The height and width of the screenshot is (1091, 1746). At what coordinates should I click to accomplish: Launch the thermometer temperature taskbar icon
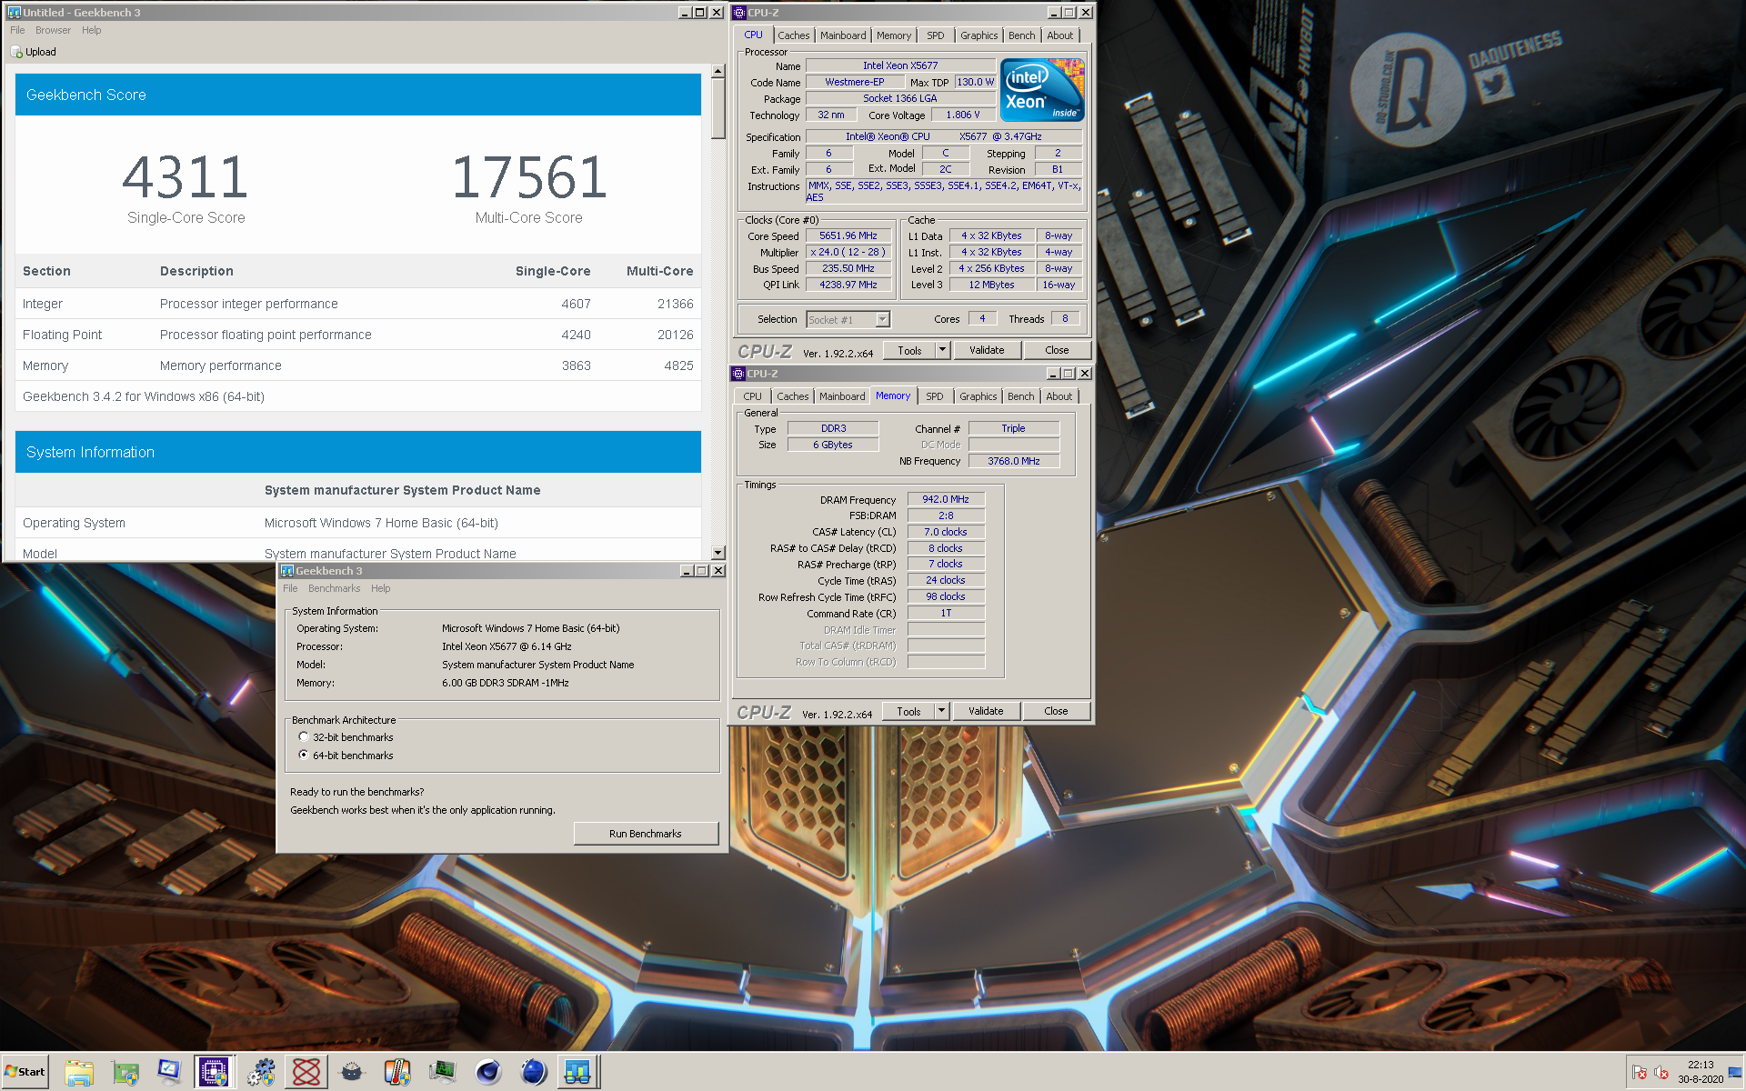click(x=397, y=1073)
